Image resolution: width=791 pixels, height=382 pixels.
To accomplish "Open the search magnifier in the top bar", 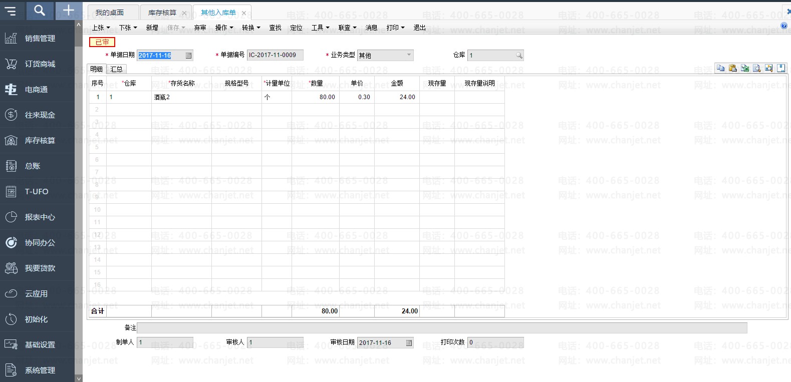I will click(39, 10).
